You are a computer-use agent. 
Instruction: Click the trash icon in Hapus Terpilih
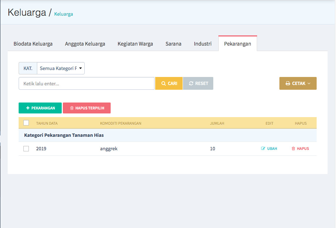(x=72, y=108)
